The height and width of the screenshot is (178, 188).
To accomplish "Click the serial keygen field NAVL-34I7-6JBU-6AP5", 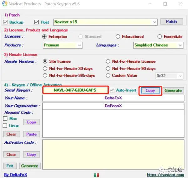I will tap(76, 90).
